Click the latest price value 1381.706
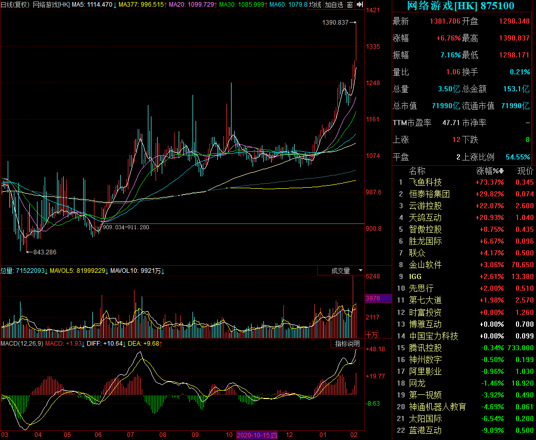536x440 pixels. point(445,21)
